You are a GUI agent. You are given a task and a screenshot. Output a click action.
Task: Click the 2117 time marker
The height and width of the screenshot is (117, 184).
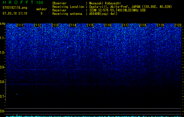(x=125, y=25)
